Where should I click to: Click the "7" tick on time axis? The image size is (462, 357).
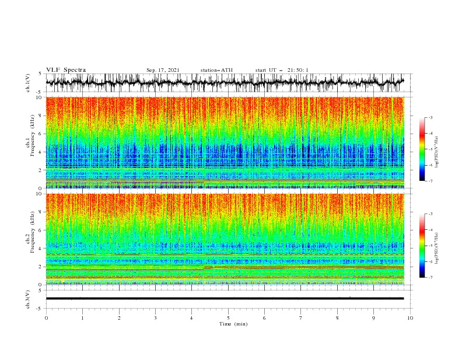click(x=301, y=318)
